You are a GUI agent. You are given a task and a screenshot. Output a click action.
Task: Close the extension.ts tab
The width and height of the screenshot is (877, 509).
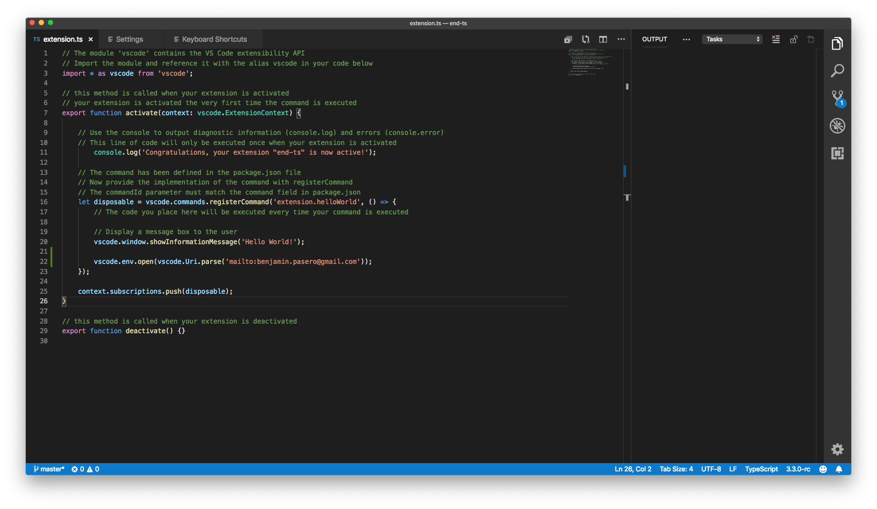coord(90,39)
